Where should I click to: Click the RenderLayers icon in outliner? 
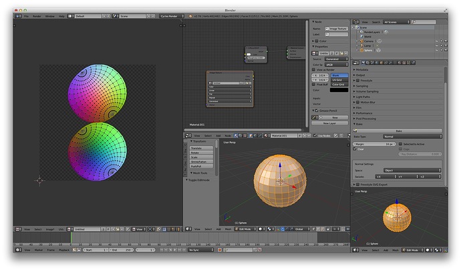coord(361,32)
